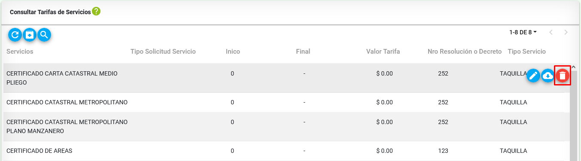Viewport: 581px width, 161px height.
Task: Edit the row with the pencil icon
Action: pos(533,76)
